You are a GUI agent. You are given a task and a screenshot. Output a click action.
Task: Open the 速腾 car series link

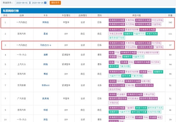(45, 55)
